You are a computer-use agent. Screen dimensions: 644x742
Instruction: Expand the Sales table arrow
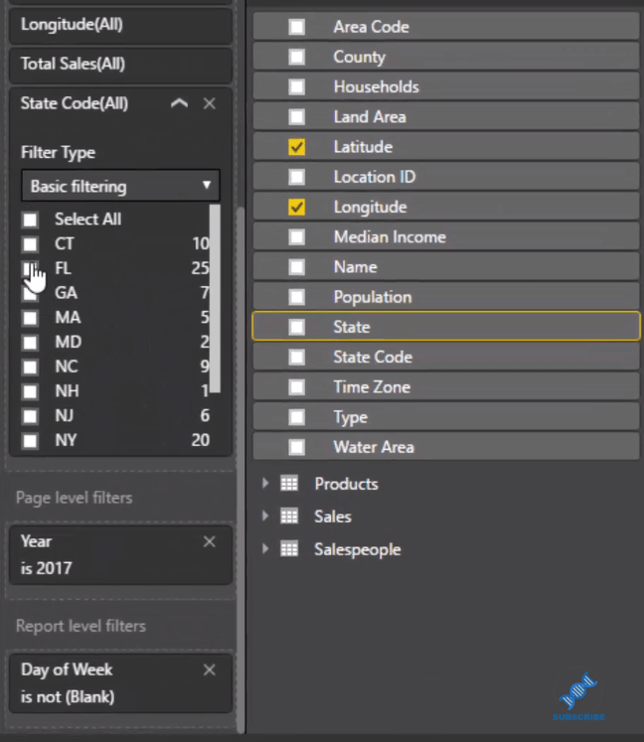[265, 516]
